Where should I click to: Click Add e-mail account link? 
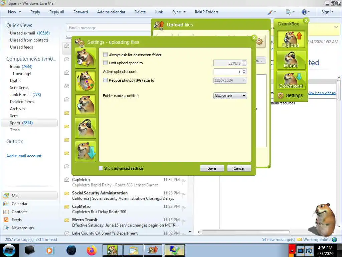point(24,156)
